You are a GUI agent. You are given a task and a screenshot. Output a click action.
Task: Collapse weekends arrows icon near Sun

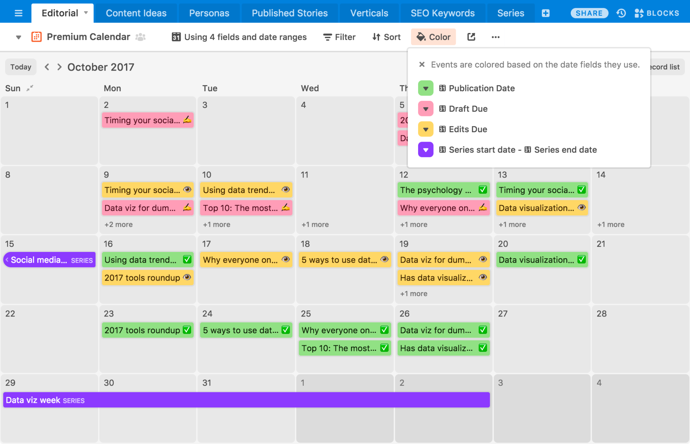[30, 88]
